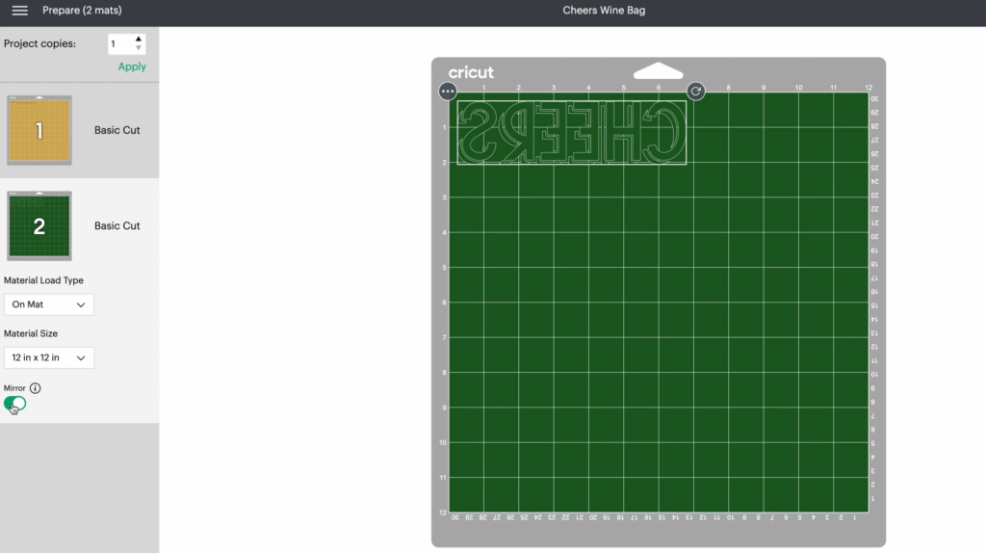Screen dimensions: 986x553
Task: Turn off the Mirror toggle
Action: [x=15, y=404]
